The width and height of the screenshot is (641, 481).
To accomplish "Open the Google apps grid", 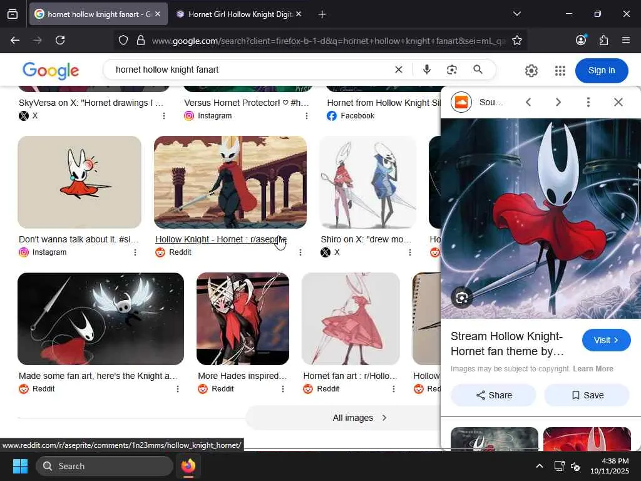I will pyautogui.click(x=560, y=71).
